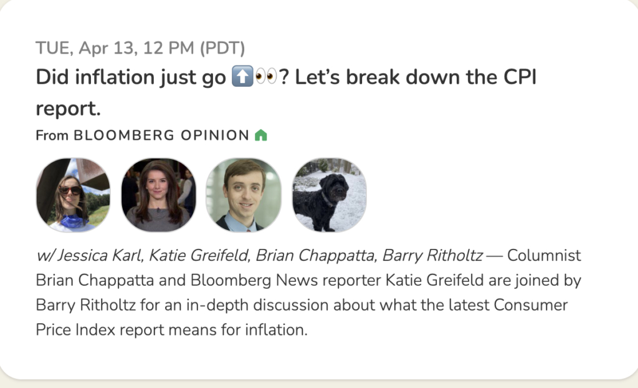
Task: Click the eyes emoji in the event title
Action: pyautogui.click(x=265, y=77)
